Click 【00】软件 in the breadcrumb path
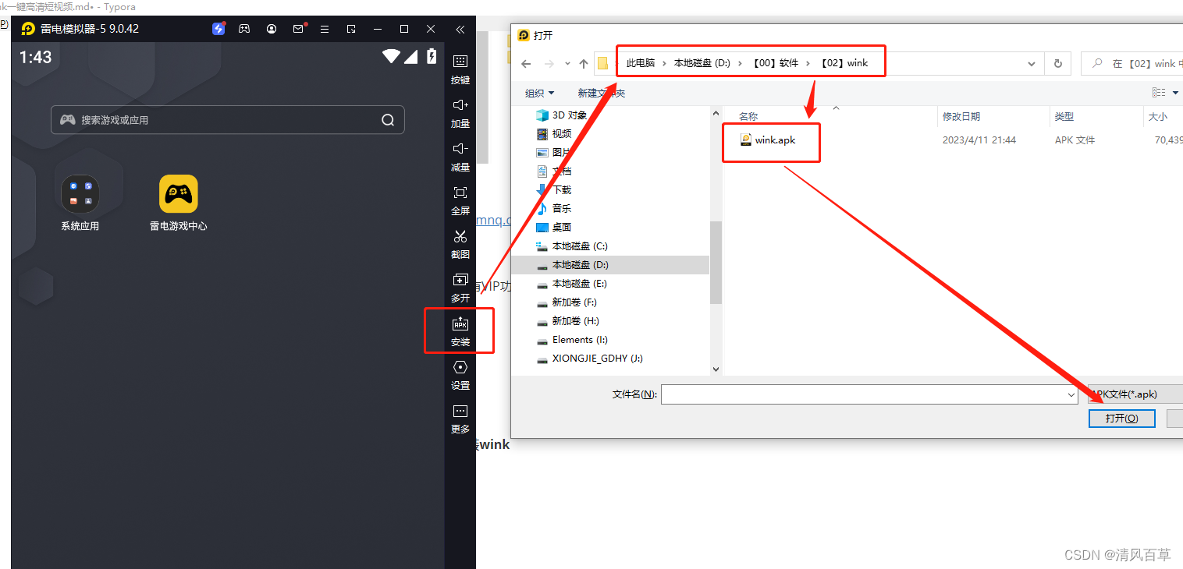The image size is (1183, 569). click(774, 63)
